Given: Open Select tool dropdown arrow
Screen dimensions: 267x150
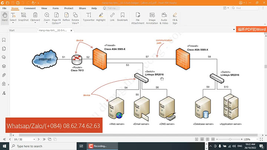Looking at the screenshot, I should 13,23.
